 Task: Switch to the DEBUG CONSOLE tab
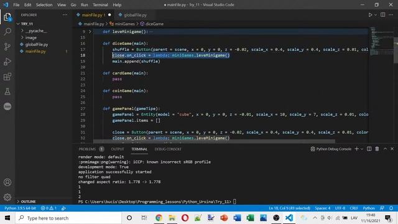168,149
